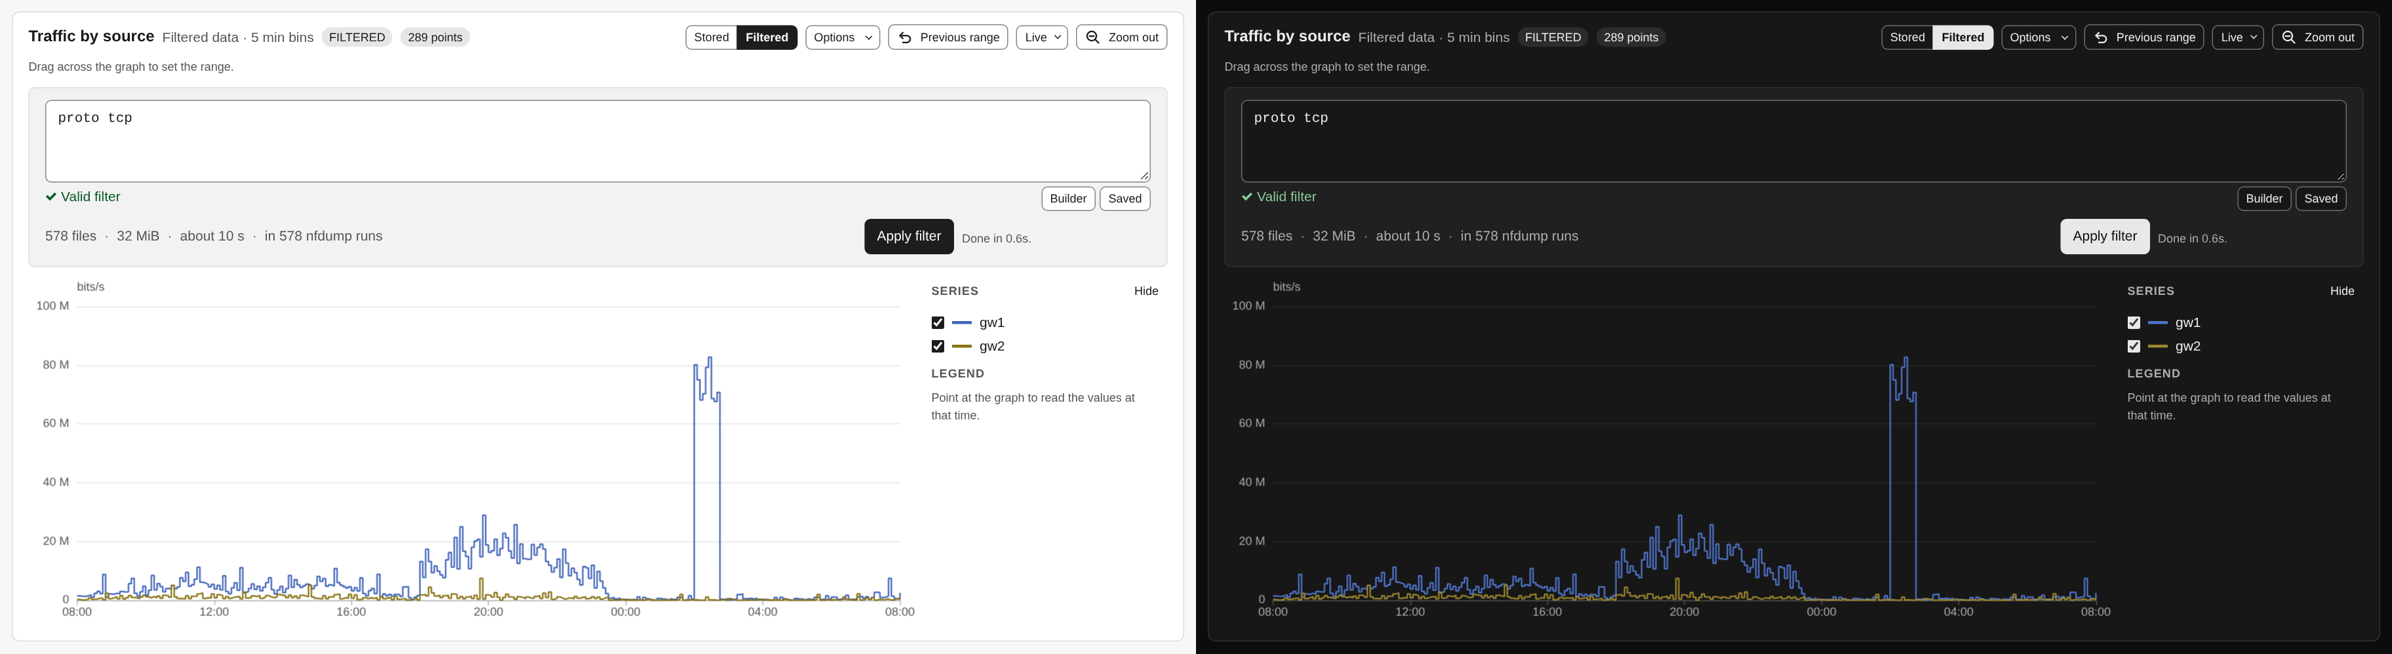Click the filter text area in light panel
2392x654 pixels.
pos(598,141)
